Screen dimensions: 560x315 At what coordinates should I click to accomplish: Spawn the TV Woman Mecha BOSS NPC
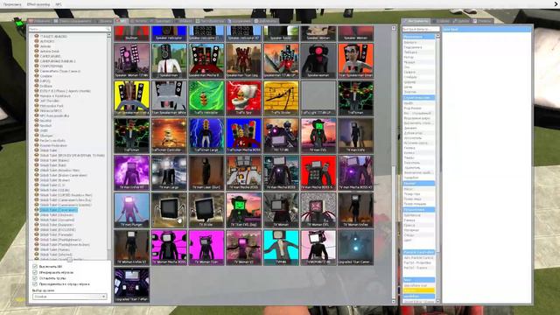click(x=169, y=247)
